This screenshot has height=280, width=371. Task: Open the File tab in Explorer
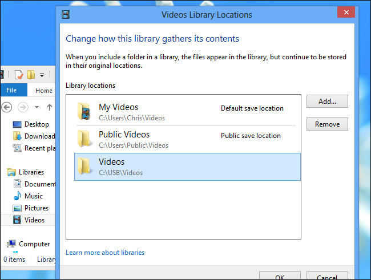(14, 90)
